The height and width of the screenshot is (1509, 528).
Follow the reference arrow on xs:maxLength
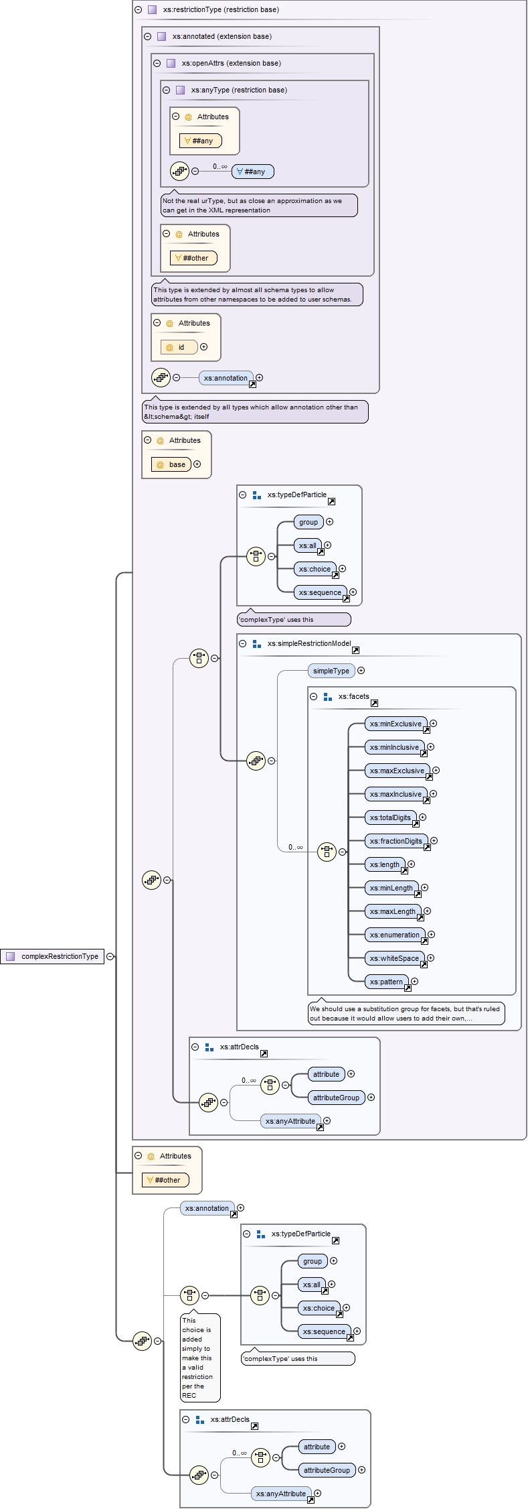420,917
